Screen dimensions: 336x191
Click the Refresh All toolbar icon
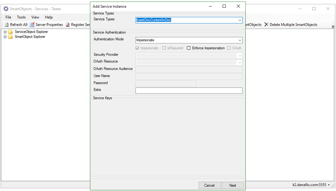pyautogui.click(x=6, y=25)
